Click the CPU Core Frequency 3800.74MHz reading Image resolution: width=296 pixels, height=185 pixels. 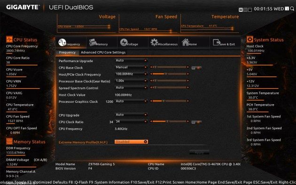tap(16, 51)
